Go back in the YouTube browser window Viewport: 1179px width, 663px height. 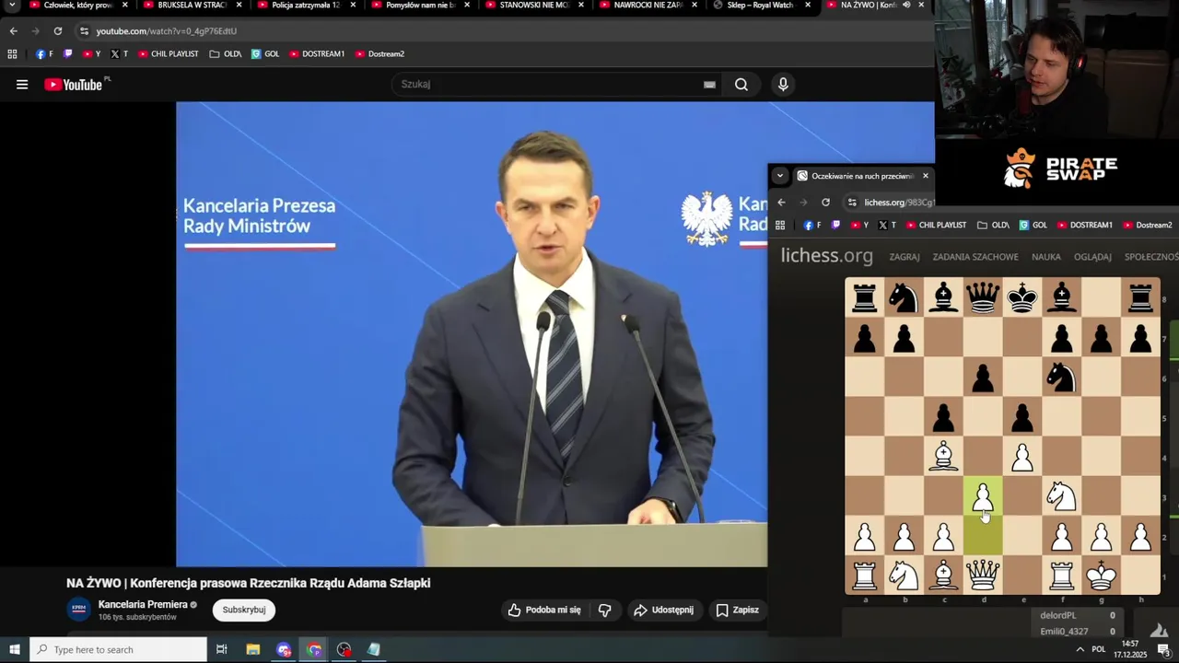(x=13, y=30)
